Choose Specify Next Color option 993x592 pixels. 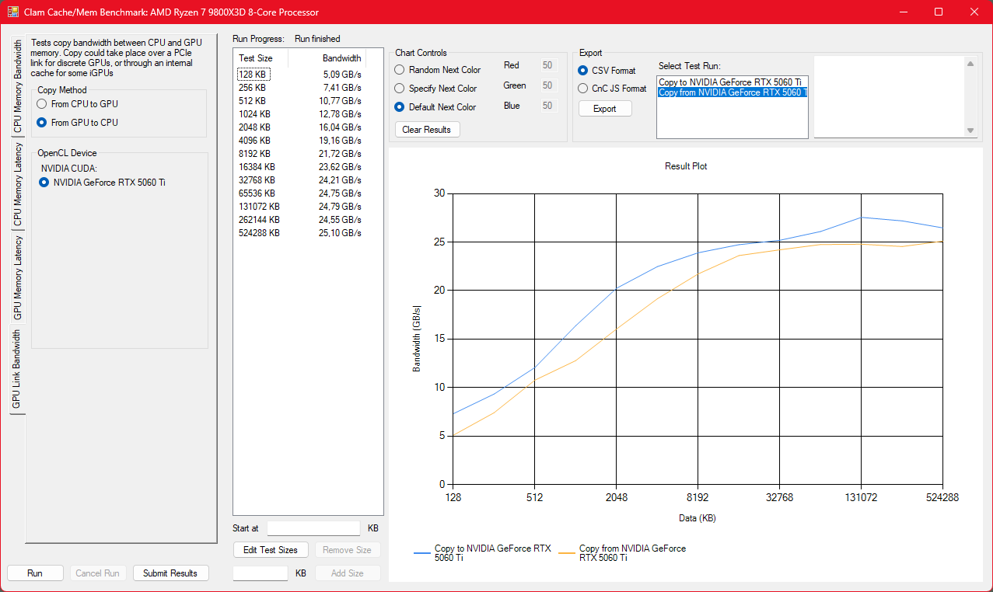pos(435,89)
